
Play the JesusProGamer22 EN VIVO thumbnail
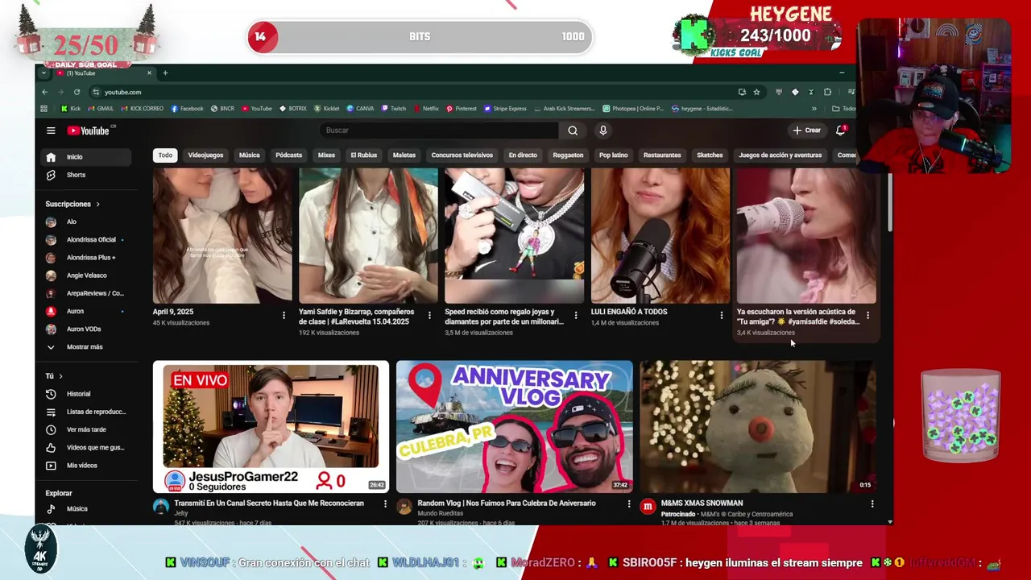point(271,426)
